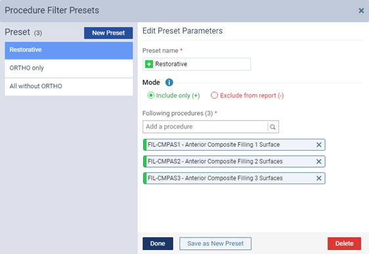Remove FIL-CMPAS3 procedure with its X icon
The width and height of the screenshot is (369, 254).
pyautogui.click(x=318, y=178)
